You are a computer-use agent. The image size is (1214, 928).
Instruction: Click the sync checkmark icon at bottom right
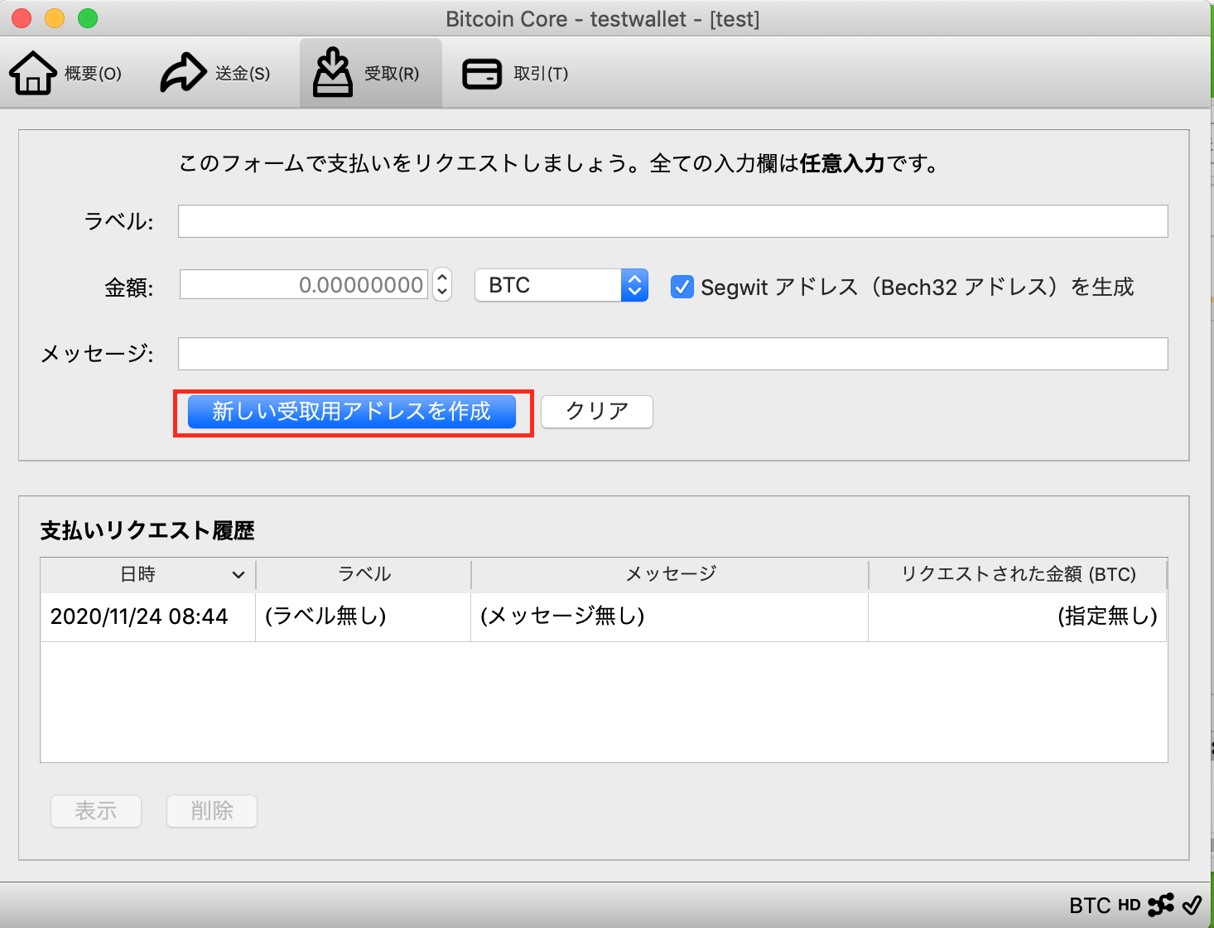pyautogui.click(x=1192, y=905)
